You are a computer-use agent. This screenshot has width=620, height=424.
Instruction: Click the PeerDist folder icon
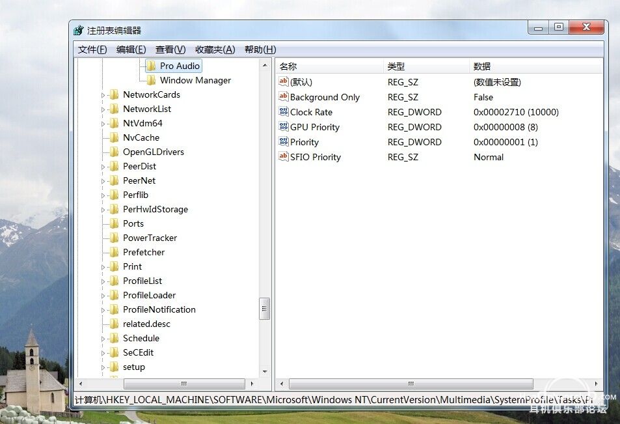[x=115, y=166]
